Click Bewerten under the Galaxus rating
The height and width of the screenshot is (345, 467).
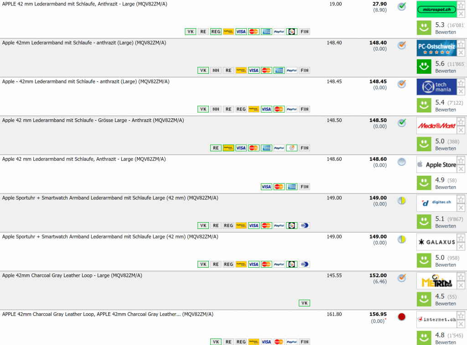point(446,265)
